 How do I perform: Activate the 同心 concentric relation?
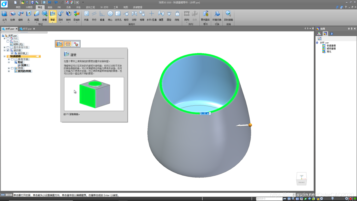110,16
